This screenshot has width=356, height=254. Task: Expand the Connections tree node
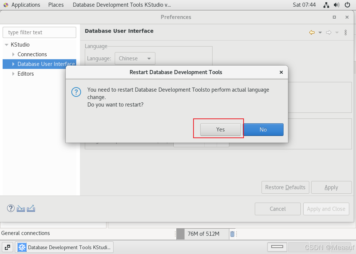(13, 54)
